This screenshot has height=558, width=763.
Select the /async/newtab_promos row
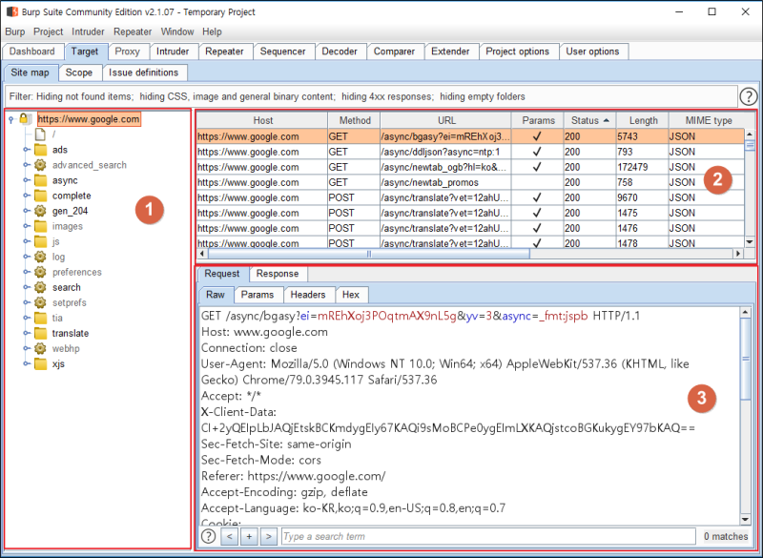pyautogui.click(x=470, y=182)
